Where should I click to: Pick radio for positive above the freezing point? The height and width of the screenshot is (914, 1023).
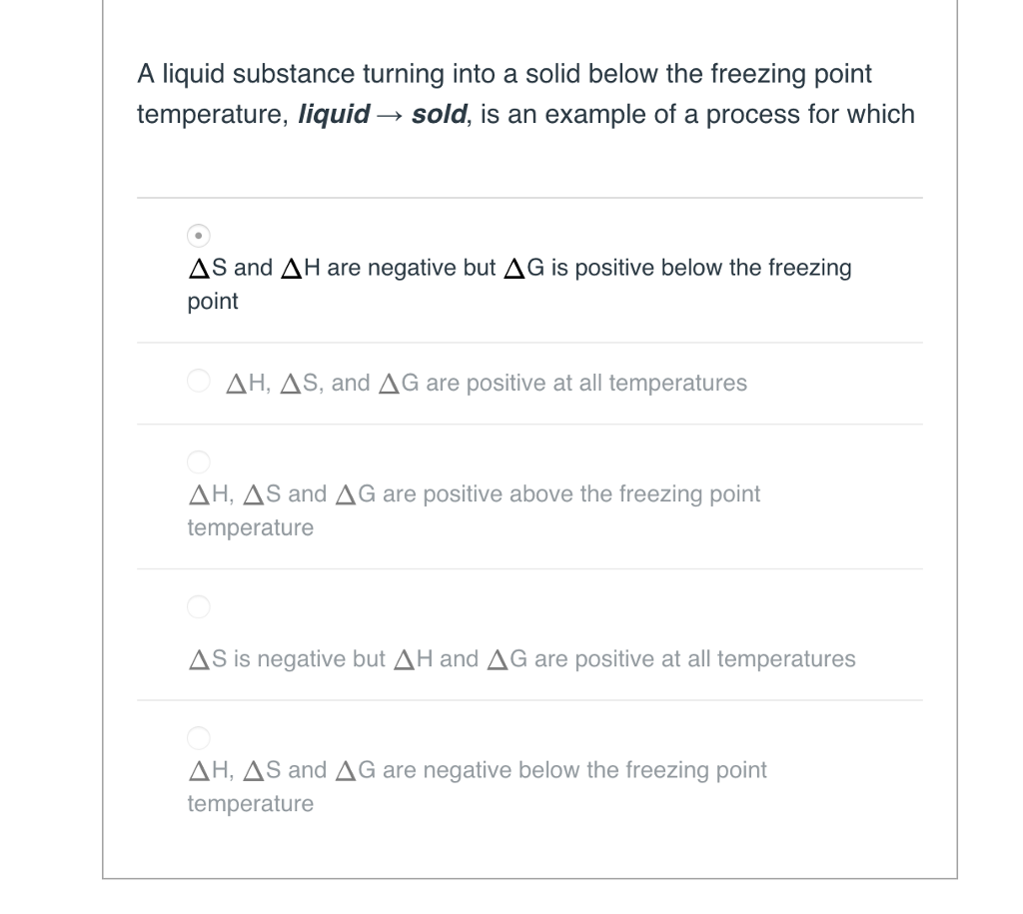[199, 461]
